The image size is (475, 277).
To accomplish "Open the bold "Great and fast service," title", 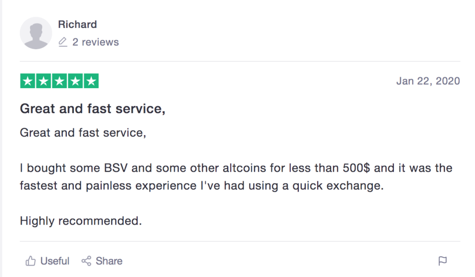I will (x=93, y=109).
